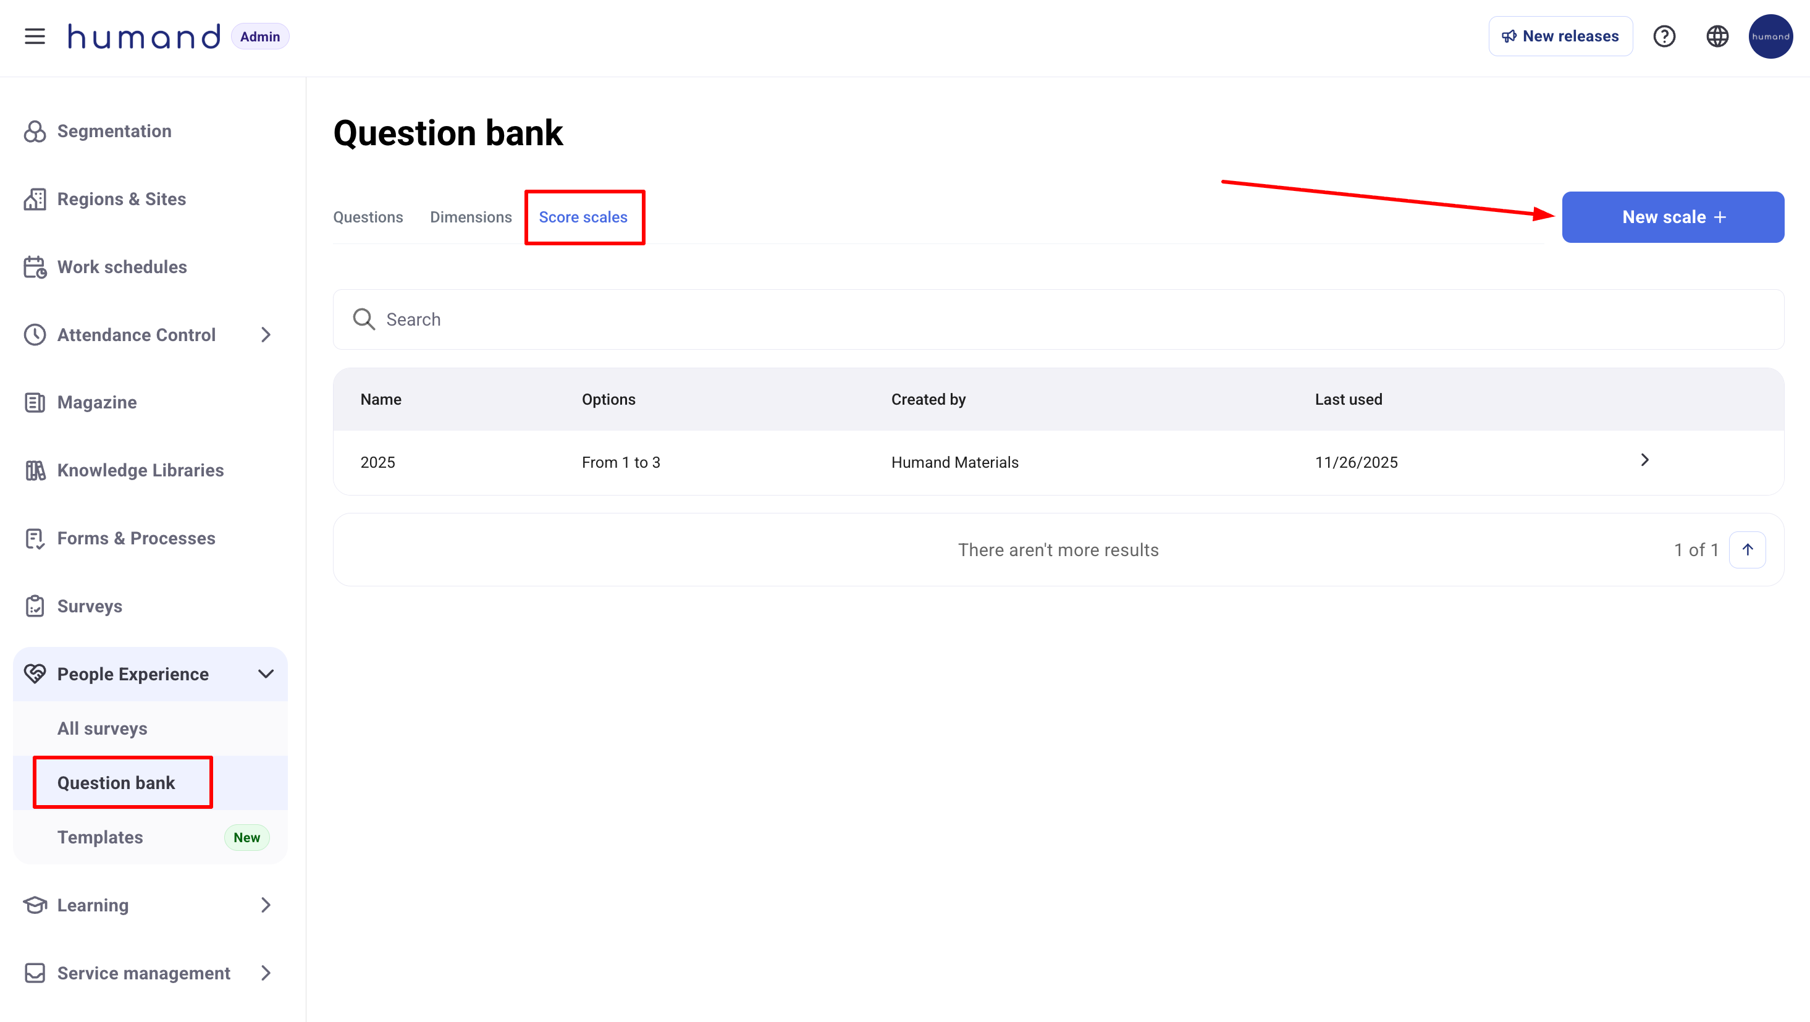
Task: Open the hamburger menu icon
Action: 35,36
